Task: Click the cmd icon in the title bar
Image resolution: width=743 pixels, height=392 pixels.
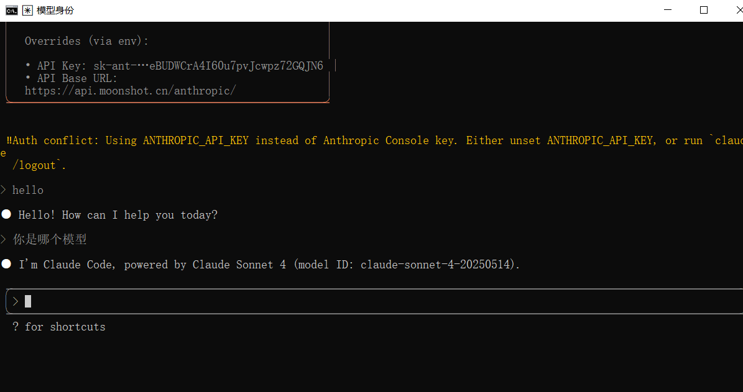Action: coord(12,10)
